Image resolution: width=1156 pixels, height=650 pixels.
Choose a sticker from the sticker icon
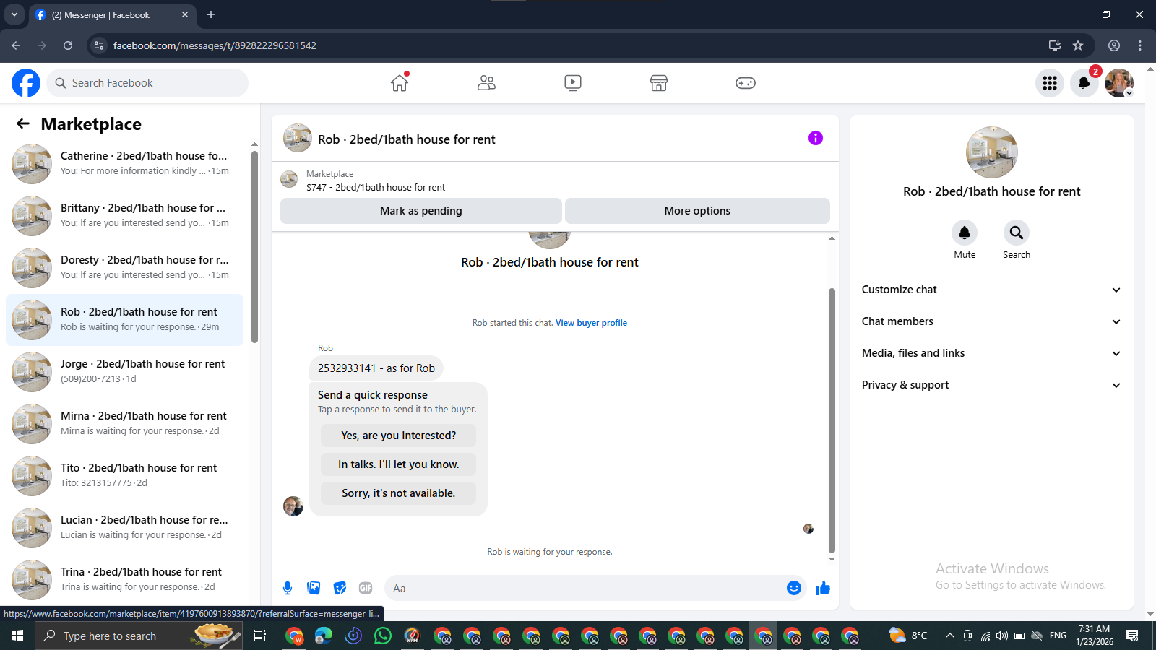(x=340, y=588)
